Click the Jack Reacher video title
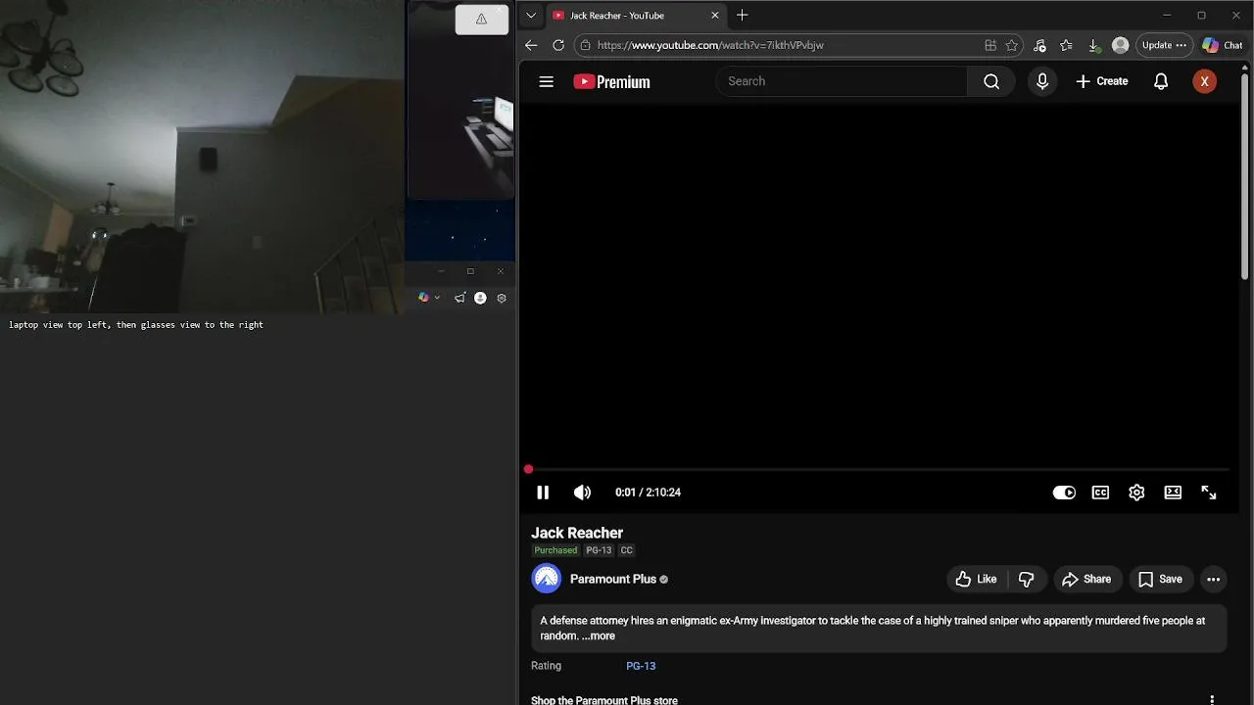The image size is (1254, 705). point(577,533)
